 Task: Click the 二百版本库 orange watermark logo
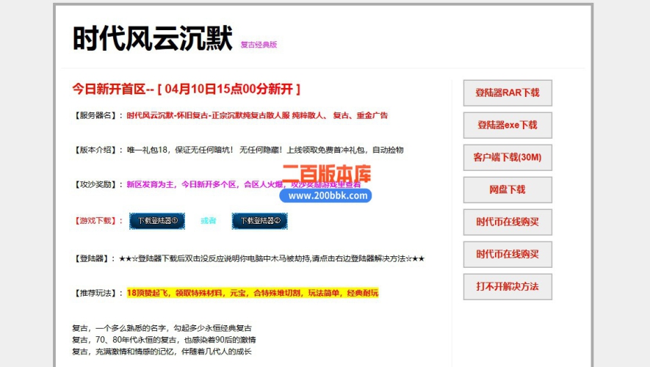pos(327,175)
